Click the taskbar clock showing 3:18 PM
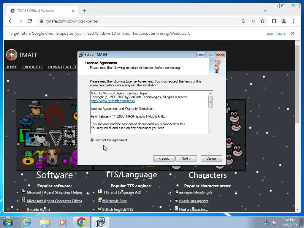This screenshot has height=228, width=304. tap(289, 222)
